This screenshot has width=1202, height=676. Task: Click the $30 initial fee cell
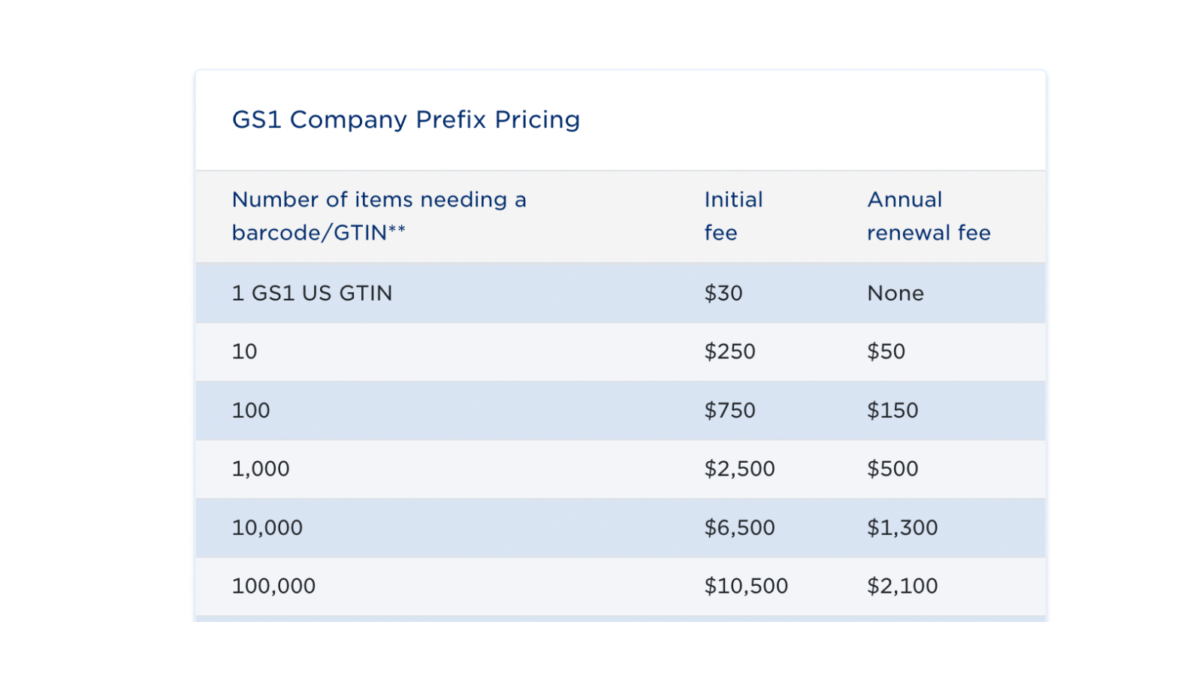[x=723, y=293]
